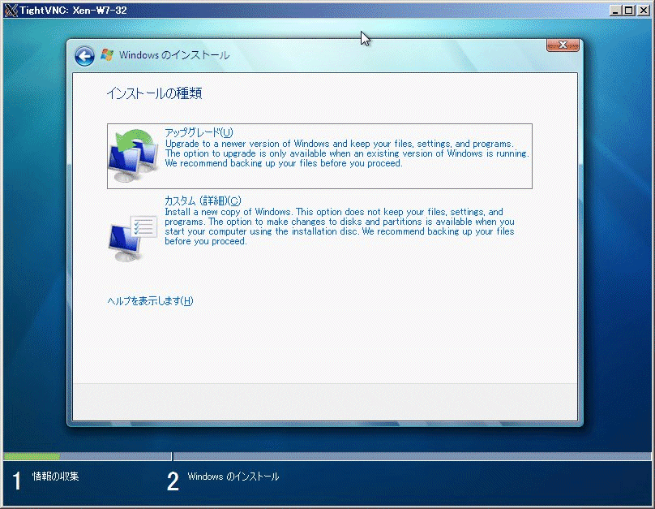Open ヘルプを表示します(H) help link

(151, 300)
